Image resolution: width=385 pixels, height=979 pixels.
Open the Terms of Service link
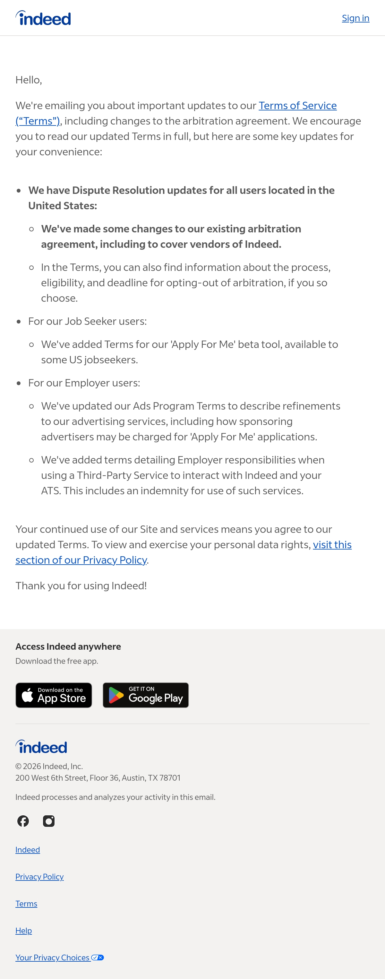[x=298, y=105]
